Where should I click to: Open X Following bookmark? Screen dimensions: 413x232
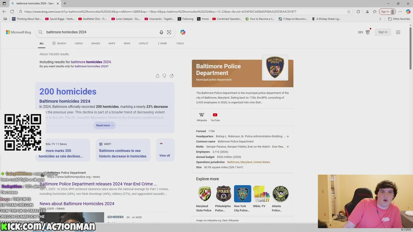[x=186, y=19]
